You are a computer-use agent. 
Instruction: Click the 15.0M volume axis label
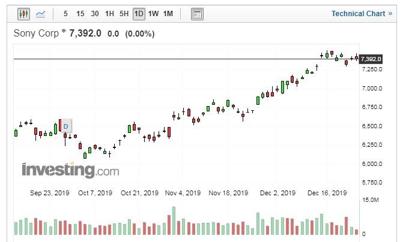click(x=371, y=199)
